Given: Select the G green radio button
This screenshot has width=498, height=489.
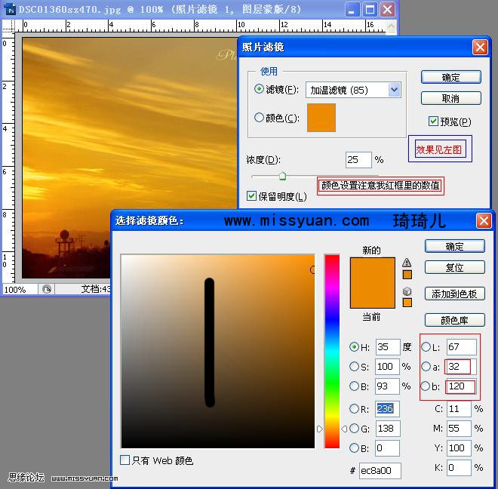Looking at the screenshot, I should tap(354, 429).
